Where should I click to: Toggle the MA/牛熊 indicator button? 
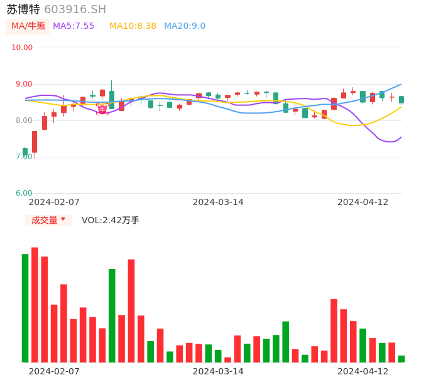pos(28,26)
